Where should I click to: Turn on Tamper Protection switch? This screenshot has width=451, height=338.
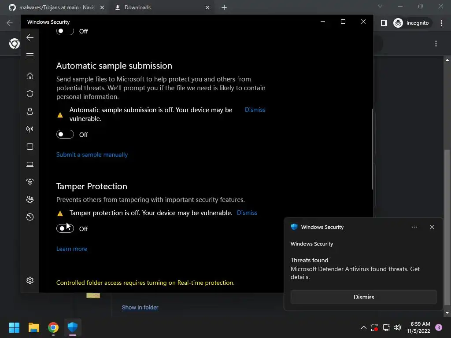click(x=65, y=228)
